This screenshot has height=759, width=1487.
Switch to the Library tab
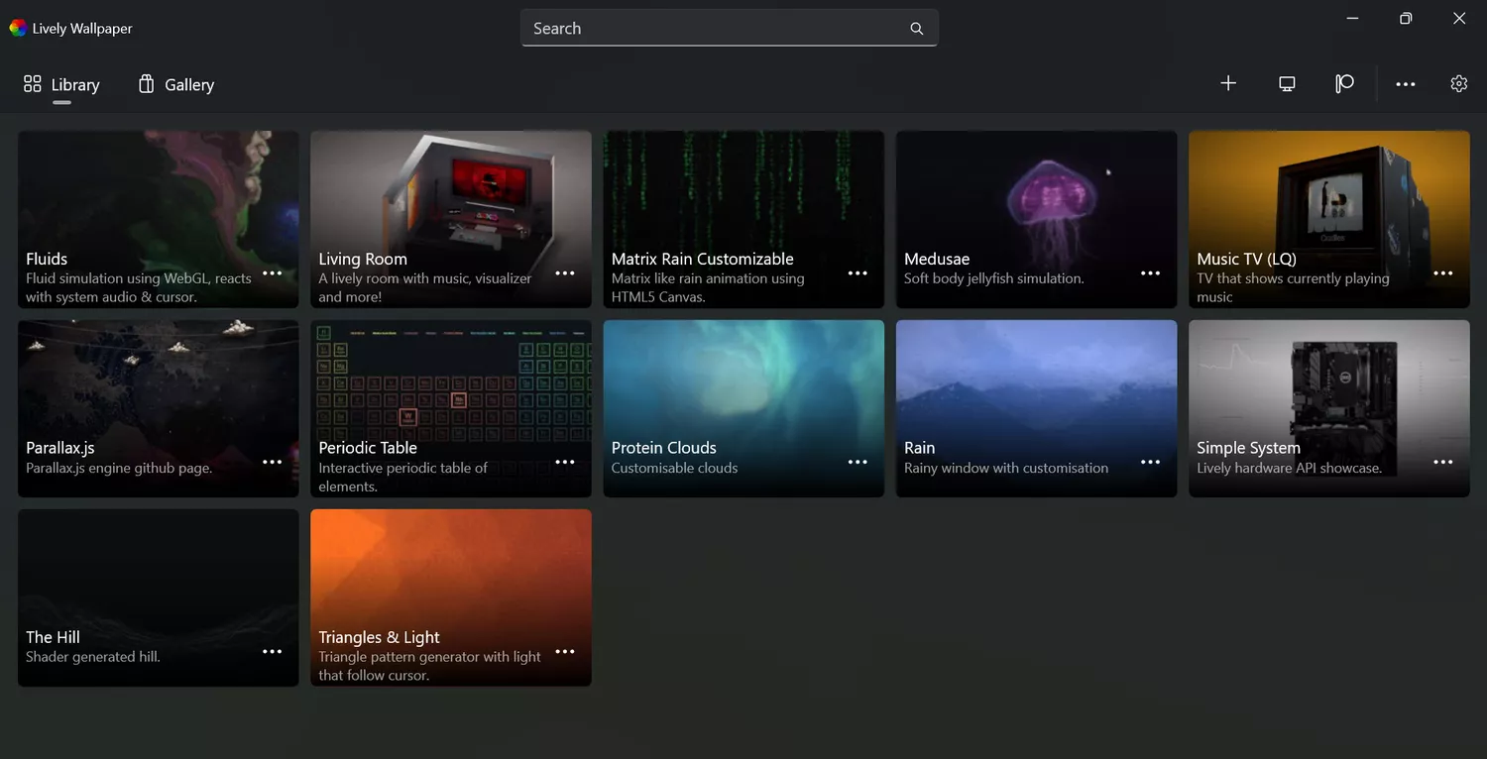pos(61,84)
